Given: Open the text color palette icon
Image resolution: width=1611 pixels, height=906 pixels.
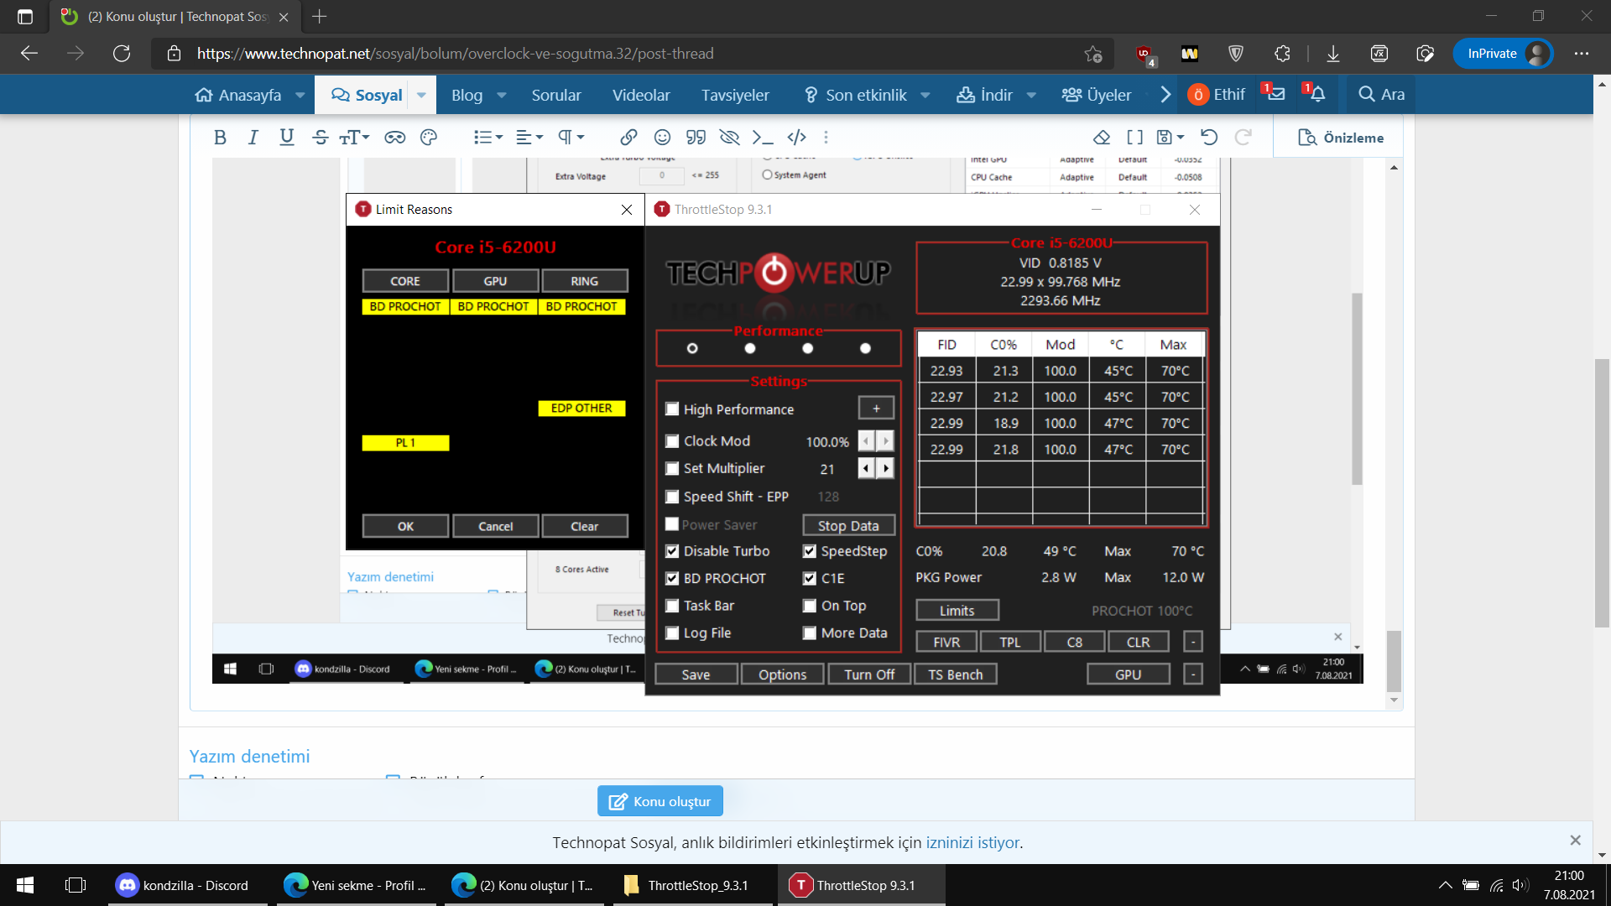Looking at the screenshot, I should click(x=429, y=138).
